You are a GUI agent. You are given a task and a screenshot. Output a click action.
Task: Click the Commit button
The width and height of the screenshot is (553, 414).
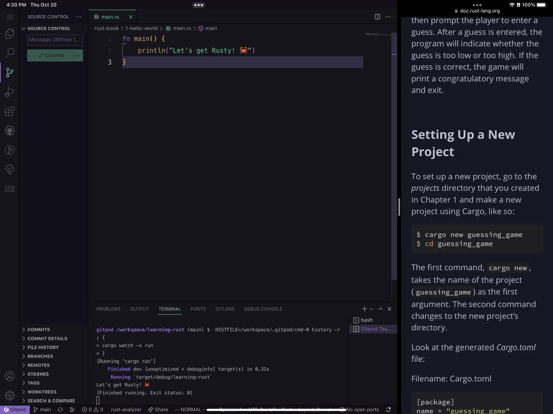[50, 55]
